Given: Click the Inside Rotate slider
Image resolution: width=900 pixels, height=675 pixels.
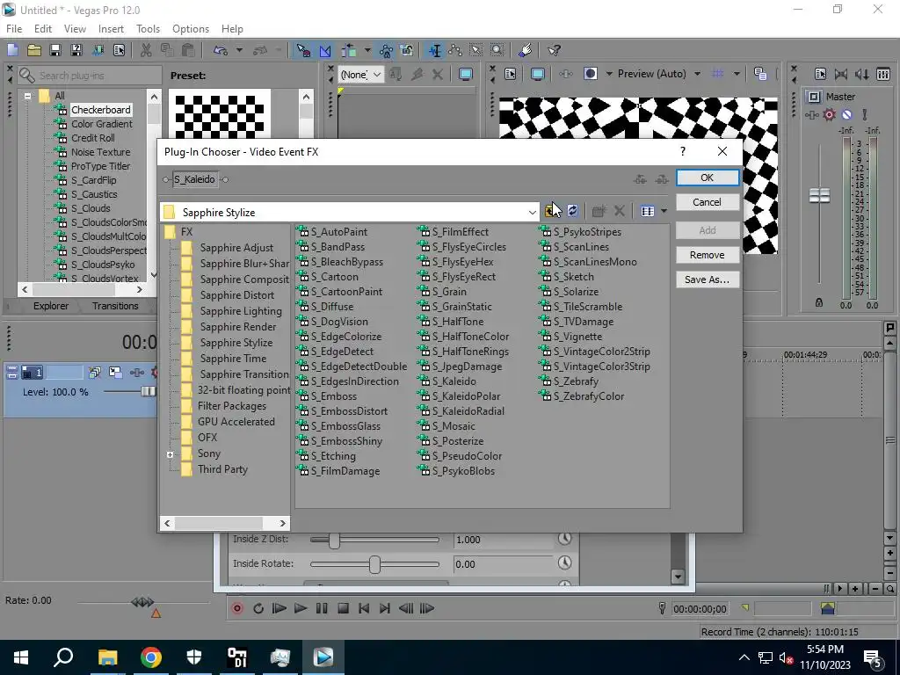Looking at the screenshot, I should point(374,564).
